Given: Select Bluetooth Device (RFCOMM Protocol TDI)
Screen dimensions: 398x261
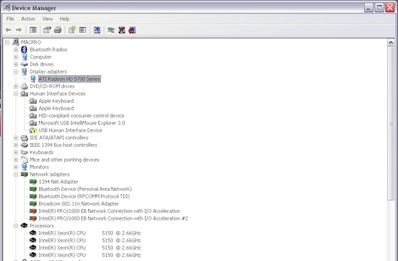Looking at the screenshot, I should 84,196.
